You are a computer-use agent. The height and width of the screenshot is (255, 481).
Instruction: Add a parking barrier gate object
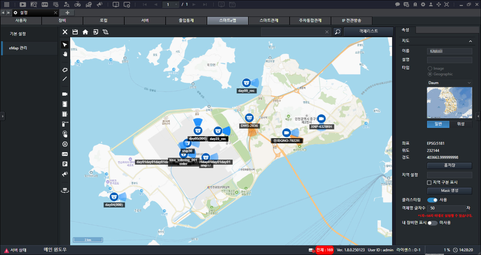65,124
